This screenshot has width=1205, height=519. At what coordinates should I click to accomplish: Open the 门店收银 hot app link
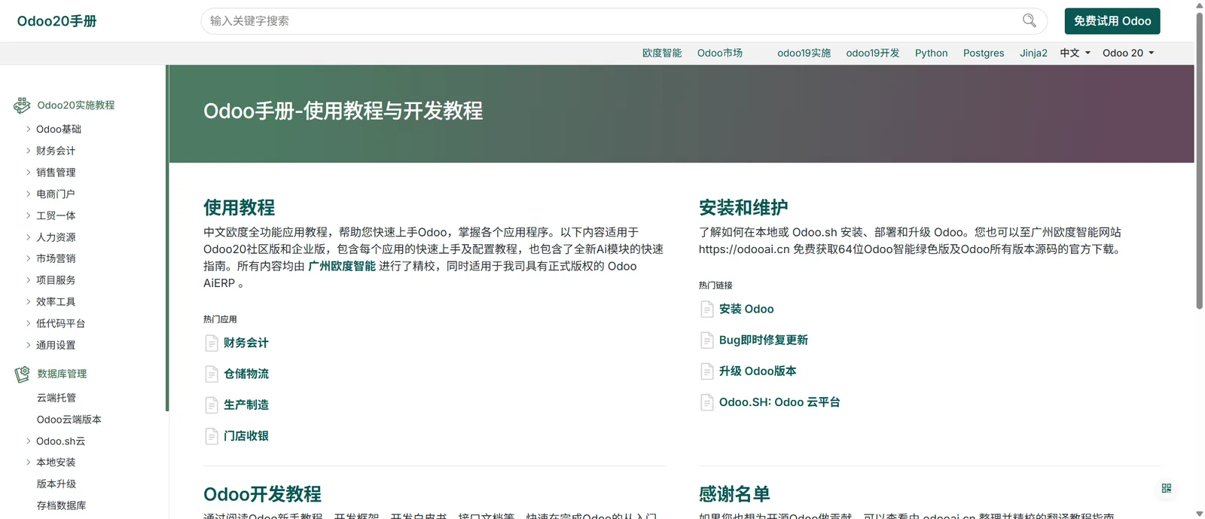246,435
